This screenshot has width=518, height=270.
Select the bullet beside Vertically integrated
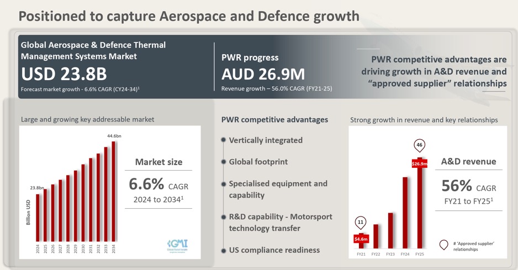point(224,140)
